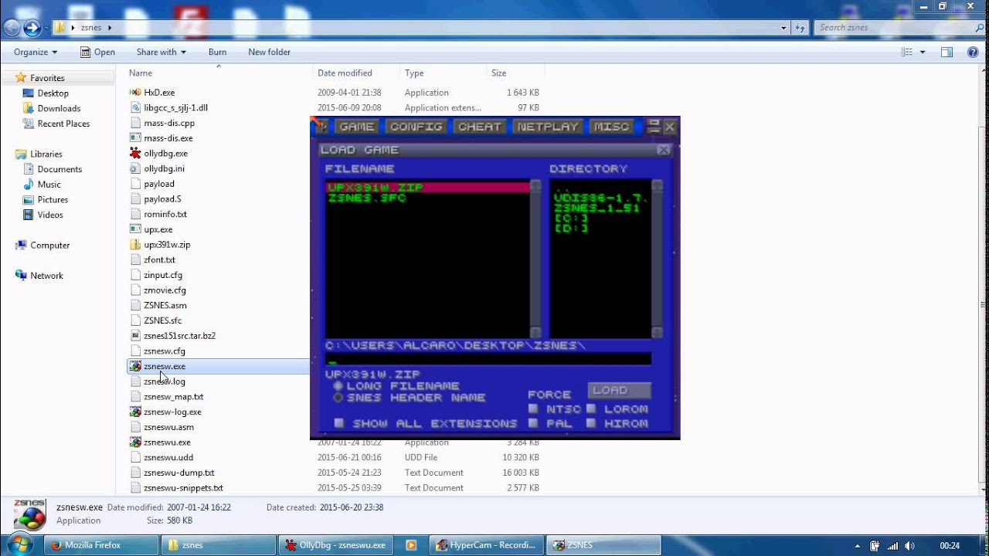Click the ZSNES directory list scrollbar
This screenshot has height=556, width=989.
(657, 259)
